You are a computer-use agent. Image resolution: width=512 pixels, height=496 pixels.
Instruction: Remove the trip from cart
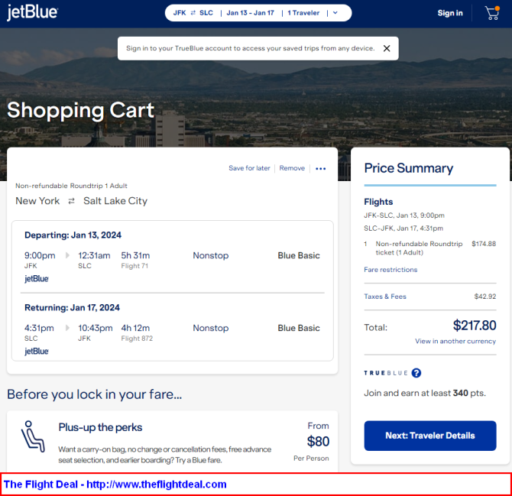[x=292, y=168]
